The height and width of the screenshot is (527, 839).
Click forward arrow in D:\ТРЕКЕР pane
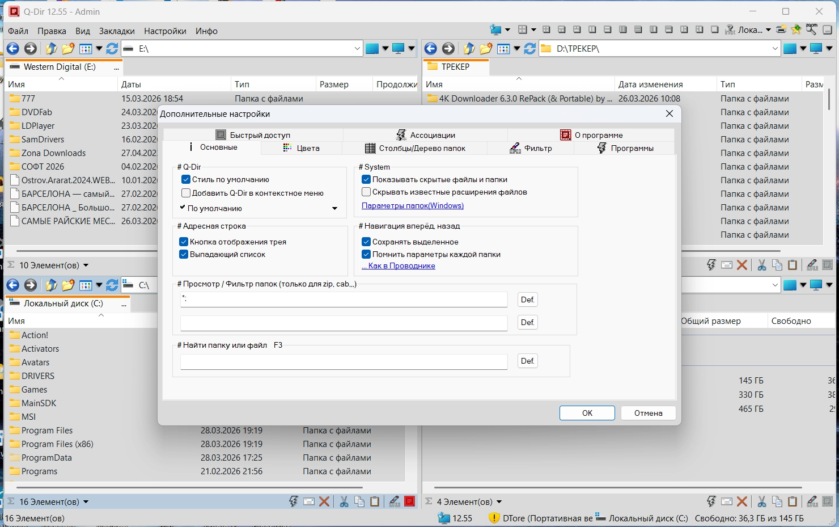point(448,49)
